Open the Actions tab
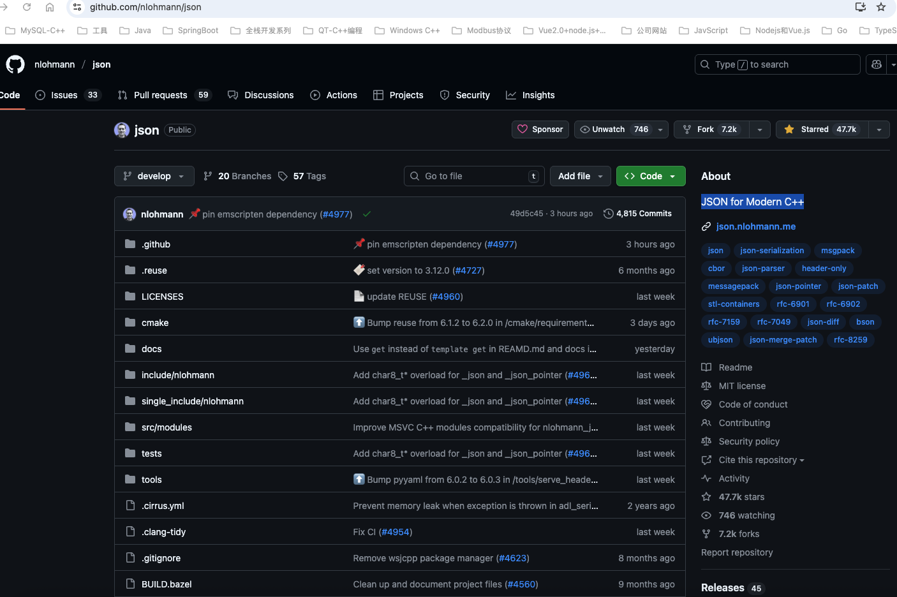 click(334, 95)
